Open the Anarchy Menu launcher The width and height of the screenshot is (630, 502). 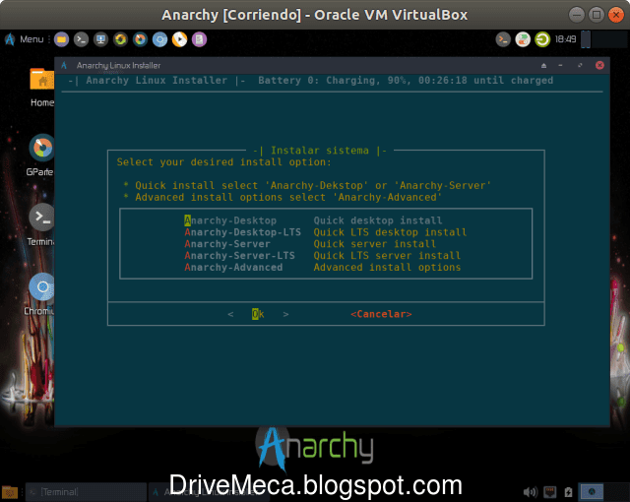(24, 39)
